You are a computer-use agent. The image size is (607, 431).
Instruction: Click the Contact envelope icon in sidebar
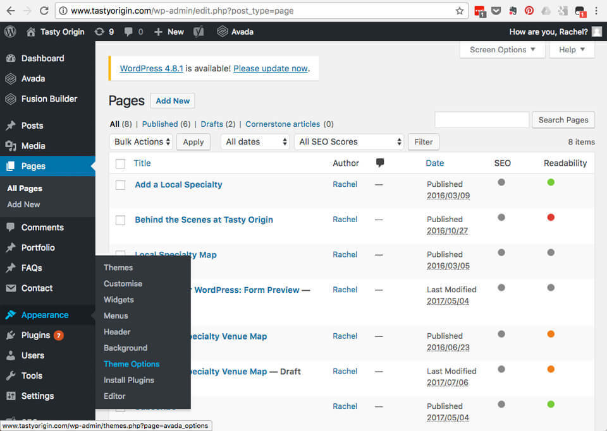(x=11, y=288)
